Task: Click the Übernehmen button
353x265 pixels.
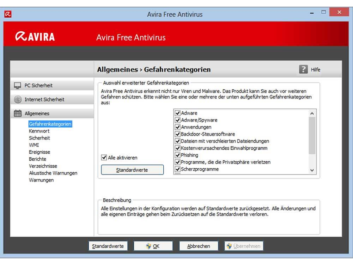Action: (x=244, y=246)
